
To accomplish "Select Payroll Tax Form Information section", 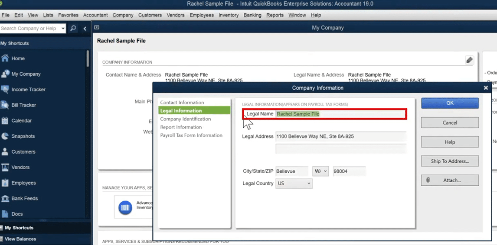I will [x=191, y=135].
